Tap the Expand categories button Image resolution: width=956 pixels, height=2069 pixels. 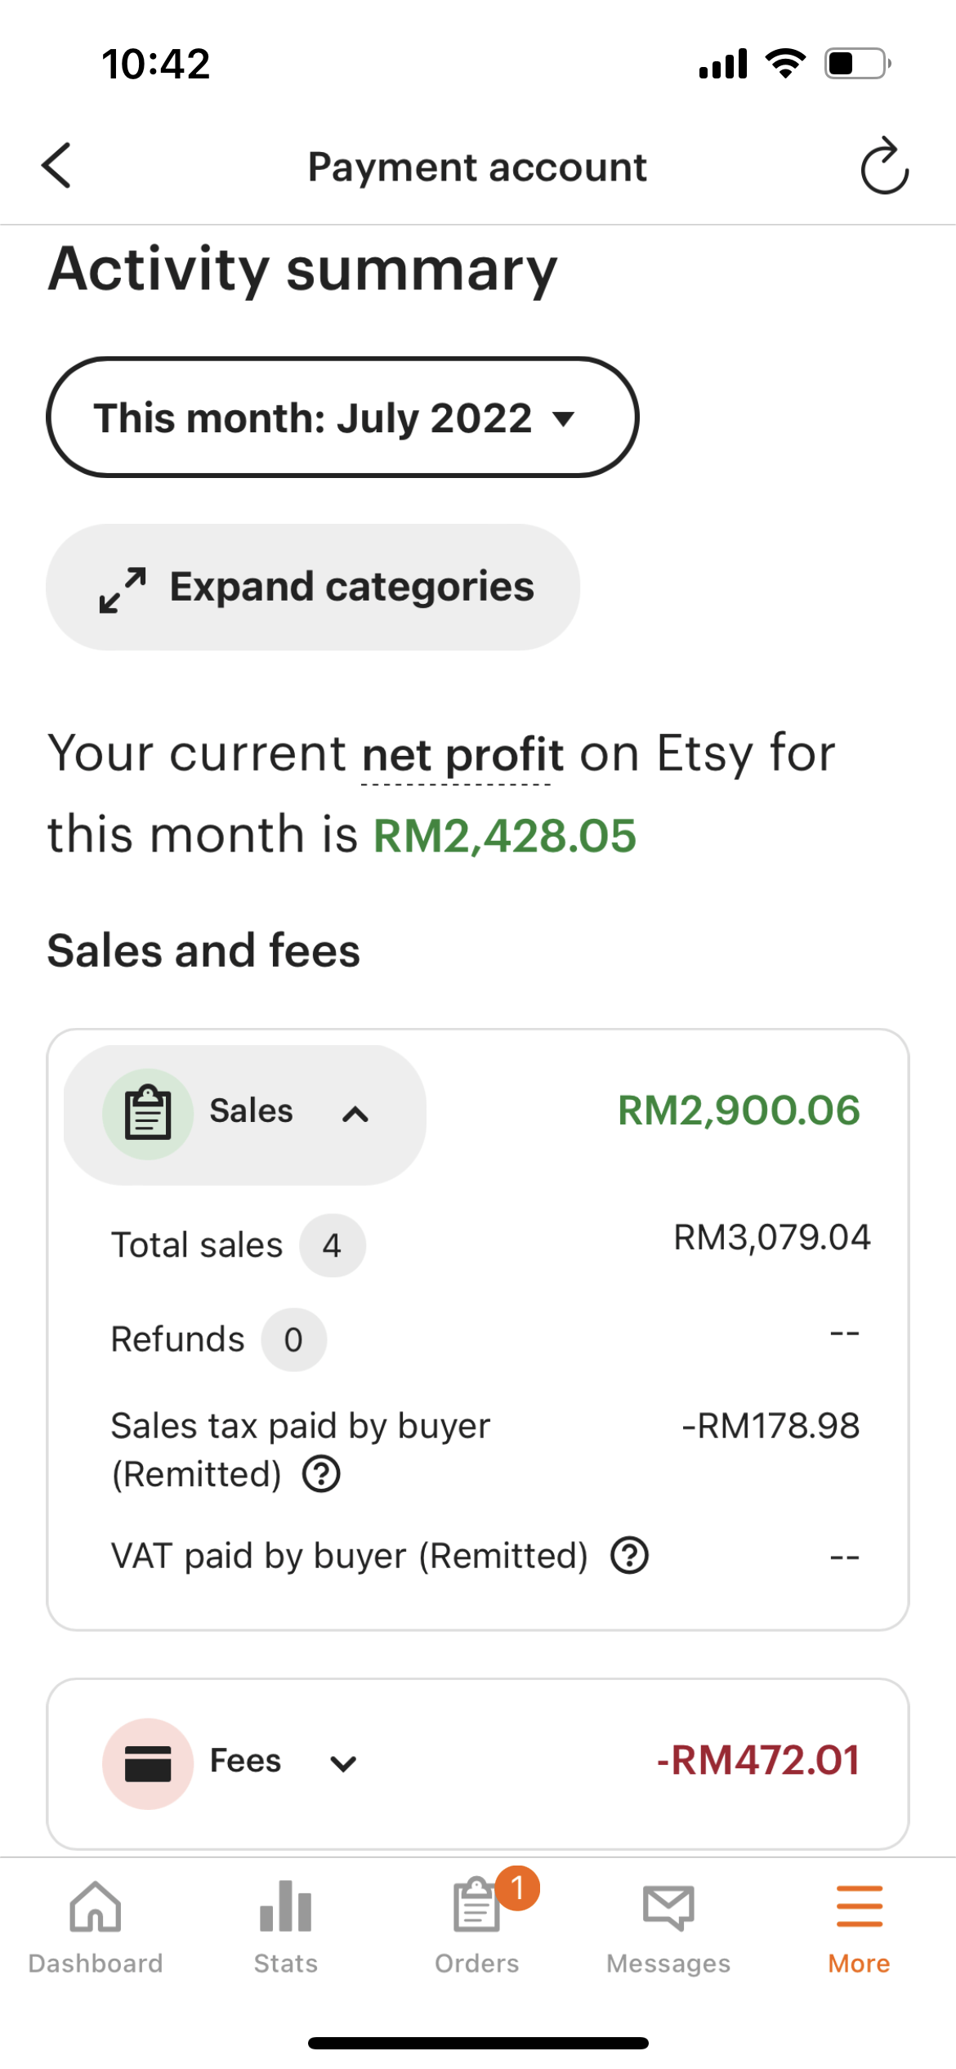click(313, 587)
